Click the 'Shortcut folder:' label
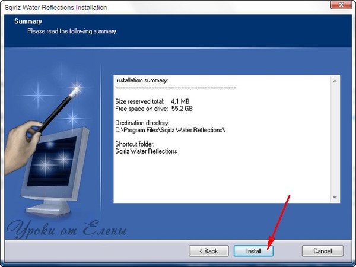This screenshot has height=267, width=356. (x=135, y=144)
